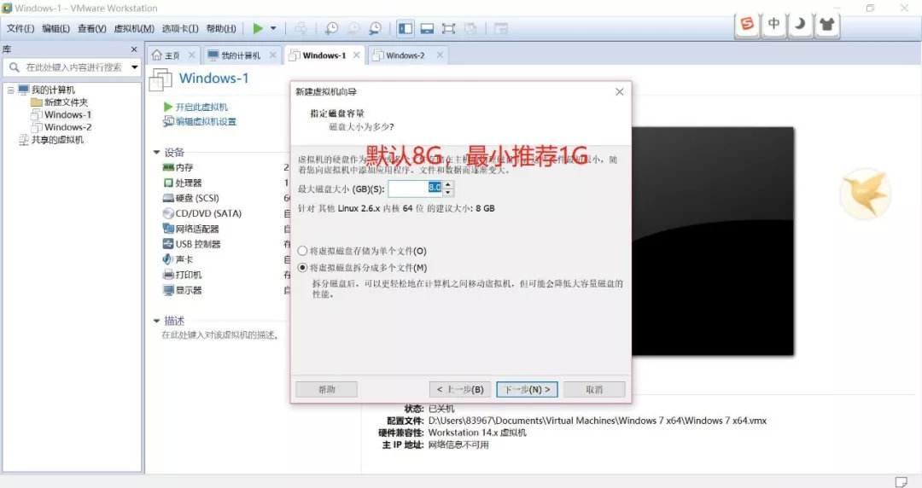Image resolution: width=922 pixels, height=488 pixels.
Task: Open the 帮助(H) menu
Action: [221, 28]
